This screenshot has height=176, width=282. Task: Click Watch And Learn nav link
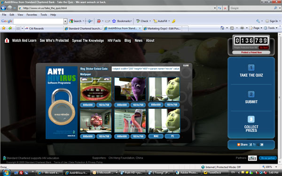[24, 40]
